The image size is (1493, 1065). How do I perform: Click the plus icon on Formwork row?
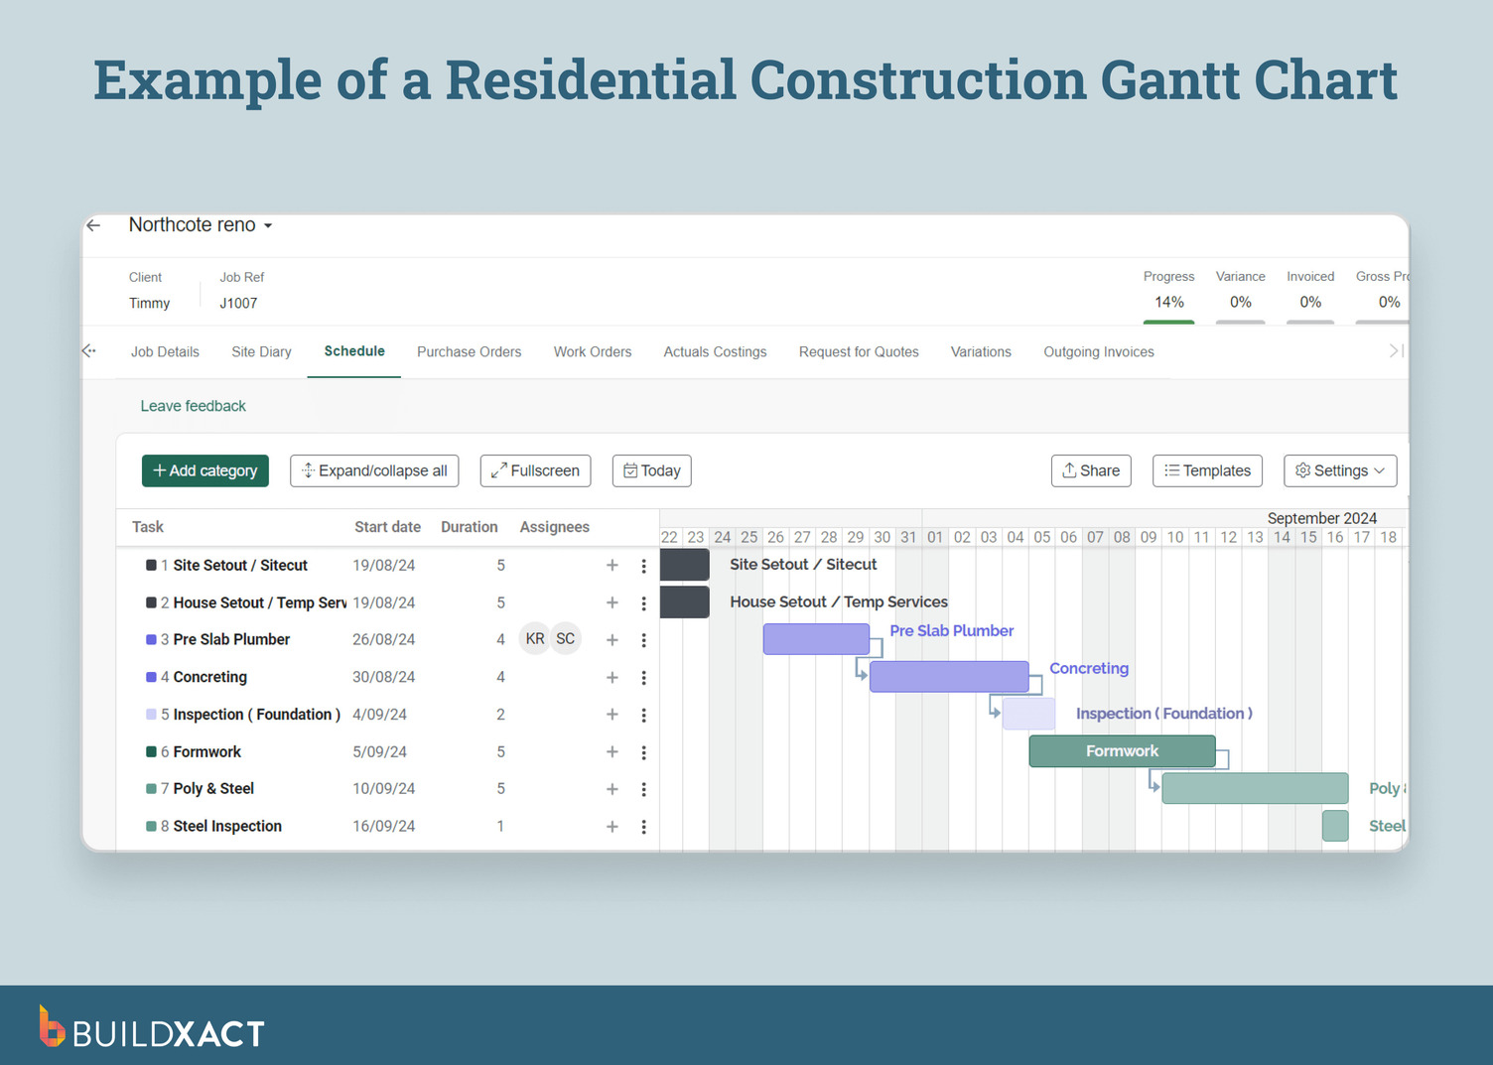pyautogui.click(x=611, y=751)
